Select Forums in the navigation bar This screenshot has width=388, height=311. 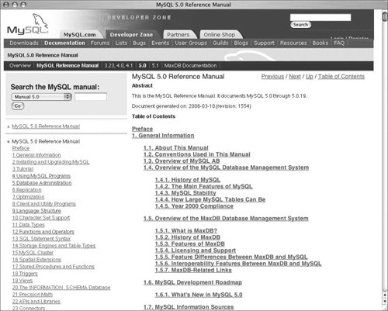point(100,43)
